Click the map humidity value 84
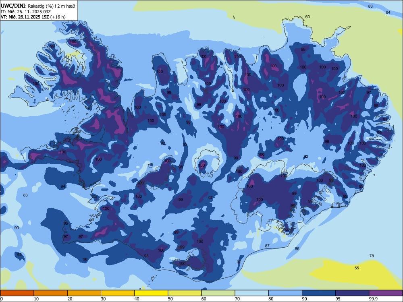Screen dimensions: 403x302 tap(388, 12)
